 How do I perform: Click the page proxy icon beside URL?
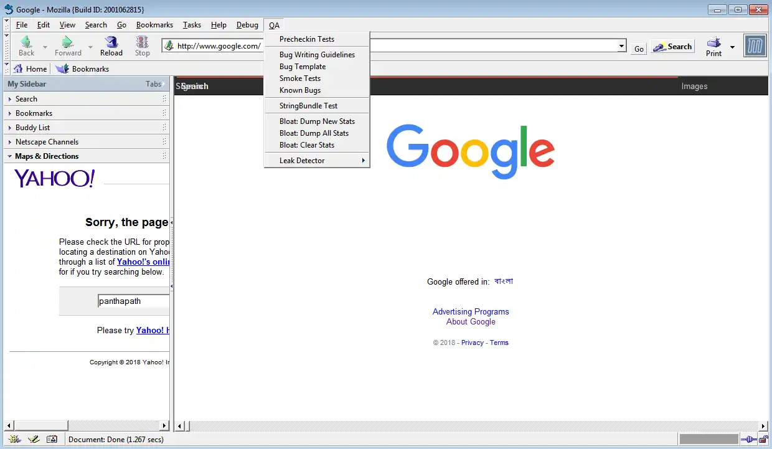coord(169,45)
